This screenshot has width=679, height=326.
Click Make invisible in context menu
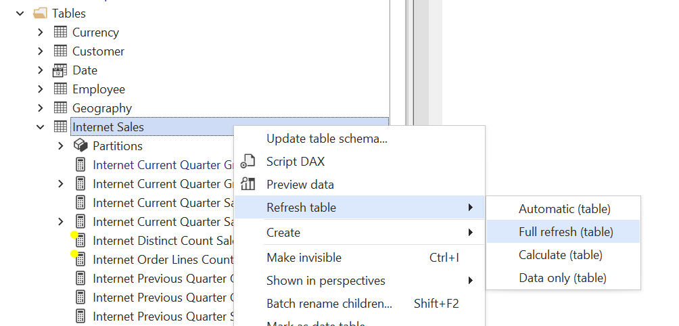[x=304, y=258]
